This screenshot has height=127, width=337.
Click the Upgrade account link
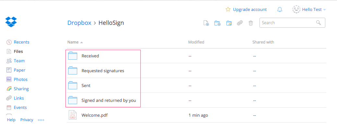point(250,10)
